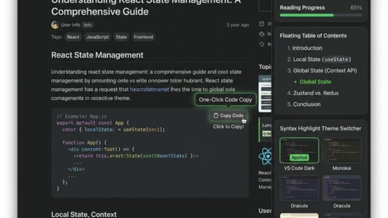Select the JavaScript tag

pyautogui.click(x=98, y=37)
